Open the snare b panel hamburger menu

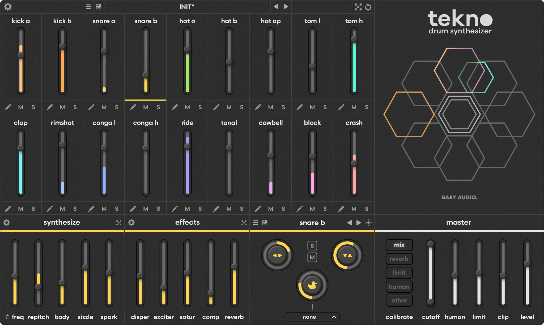[256, 223]
